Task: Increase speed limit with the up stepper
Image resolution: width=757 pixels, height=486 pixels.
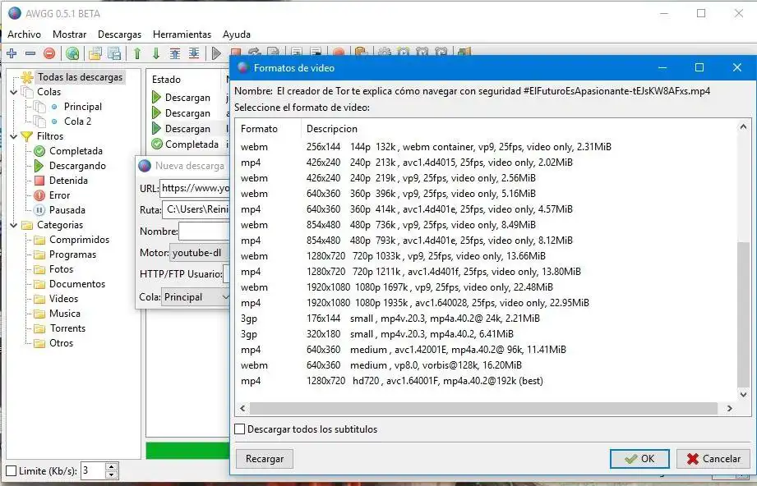Action: coord(112,467)
